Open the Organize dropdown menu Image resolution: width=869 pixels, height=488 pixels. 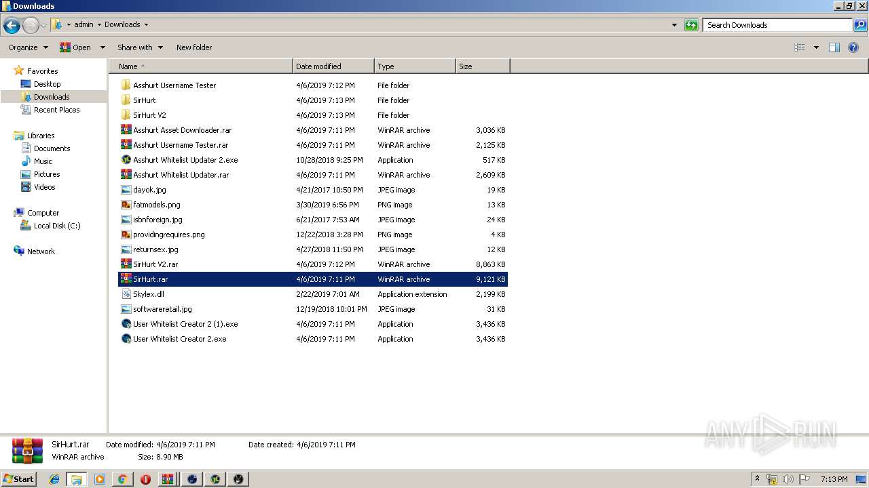[28, 47]
